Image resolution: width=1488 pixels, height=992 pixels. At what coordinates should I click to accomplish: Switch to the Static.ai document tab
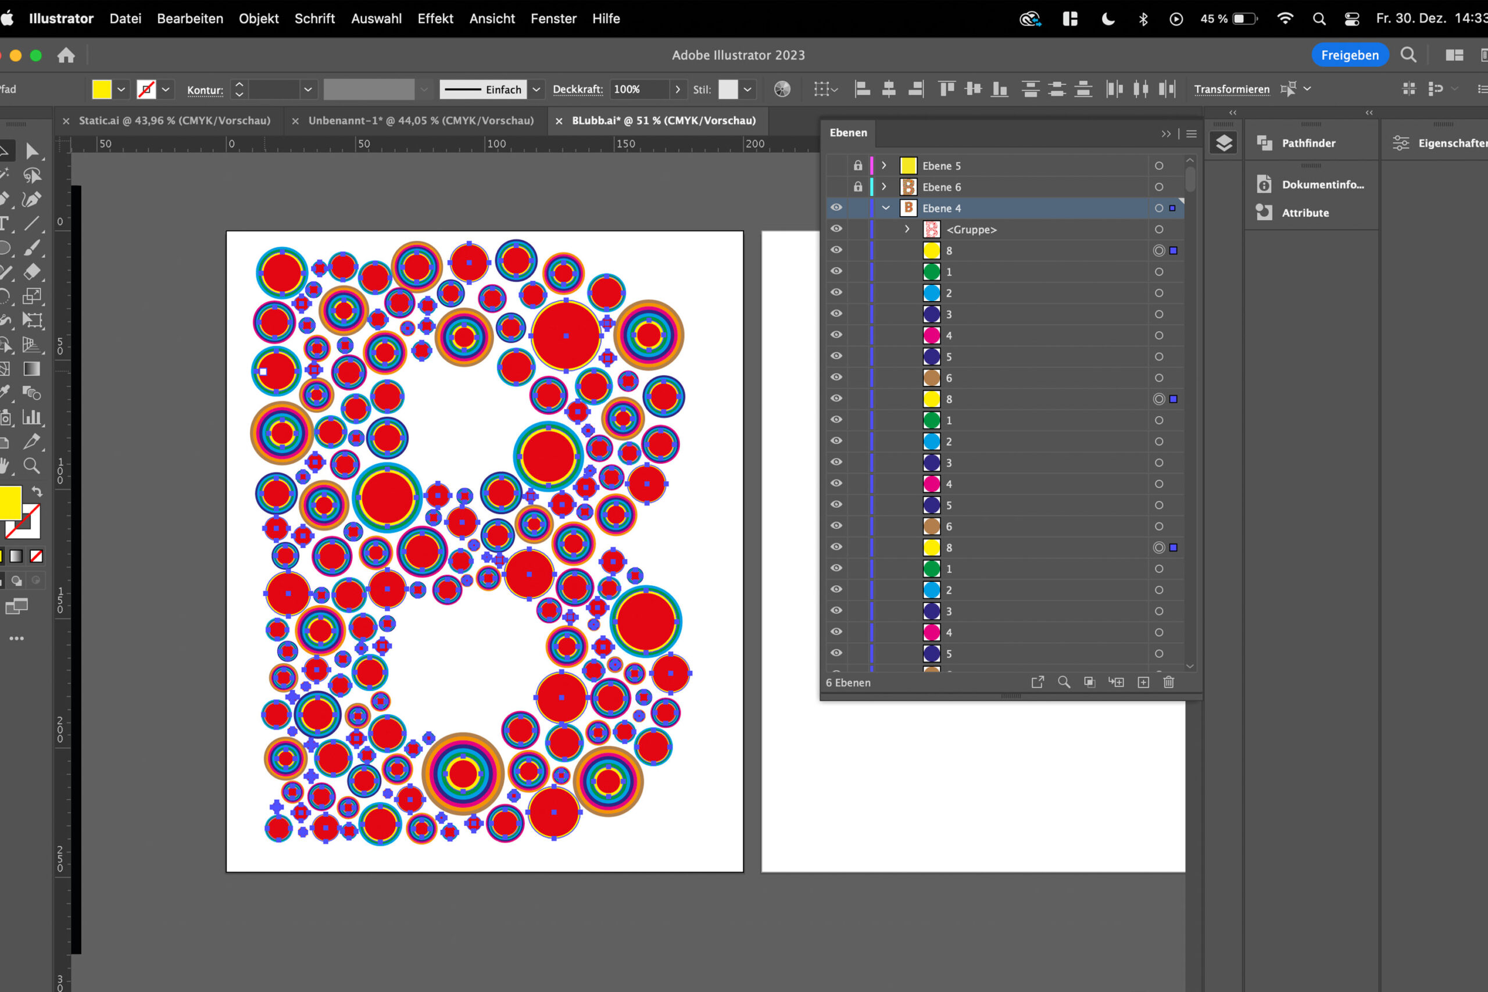click(174, 120)
